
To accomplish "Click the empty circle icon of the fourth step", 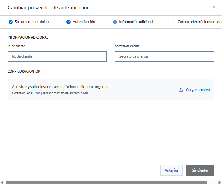I will pyautogui.click(x=173, y=22).
